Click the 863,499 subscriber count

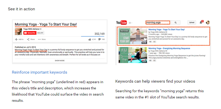click(x=40, y=33)
